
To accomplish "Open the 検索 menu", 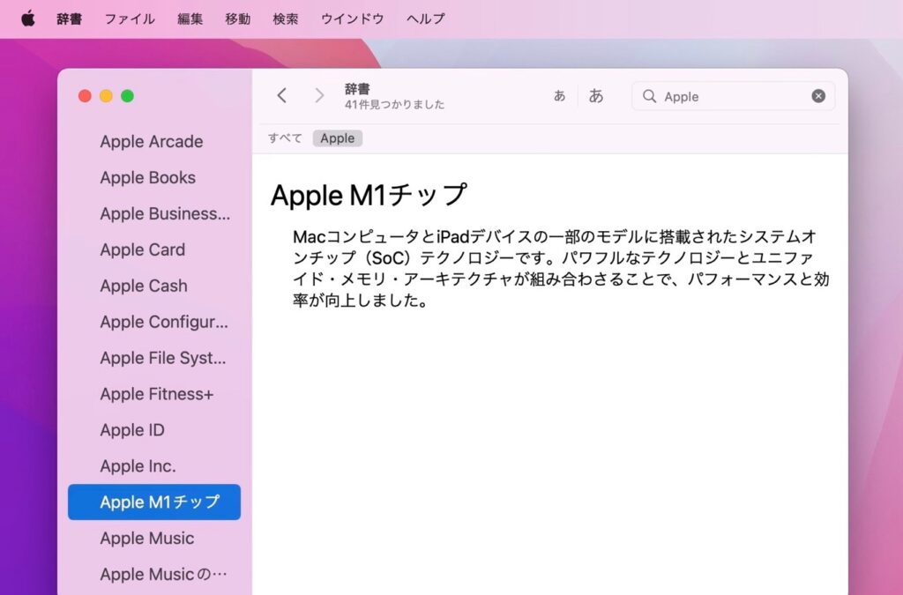I will (x=286, y=19).
